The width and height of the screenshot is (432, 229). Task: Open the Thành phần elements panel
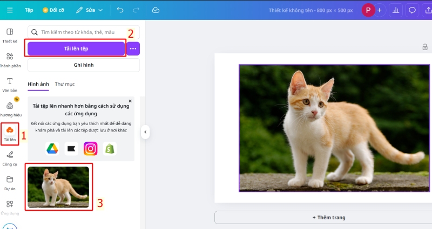[x=10, y=59]
